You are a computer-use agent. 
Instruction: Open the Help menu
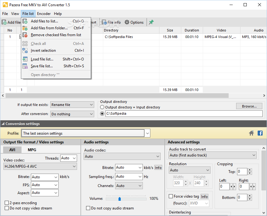click(x=58, y=14)
